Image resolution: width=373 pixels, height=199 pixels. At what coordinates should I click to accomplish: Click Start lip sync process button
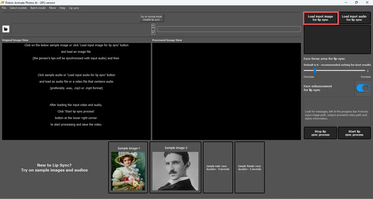(x=354, y=133)
